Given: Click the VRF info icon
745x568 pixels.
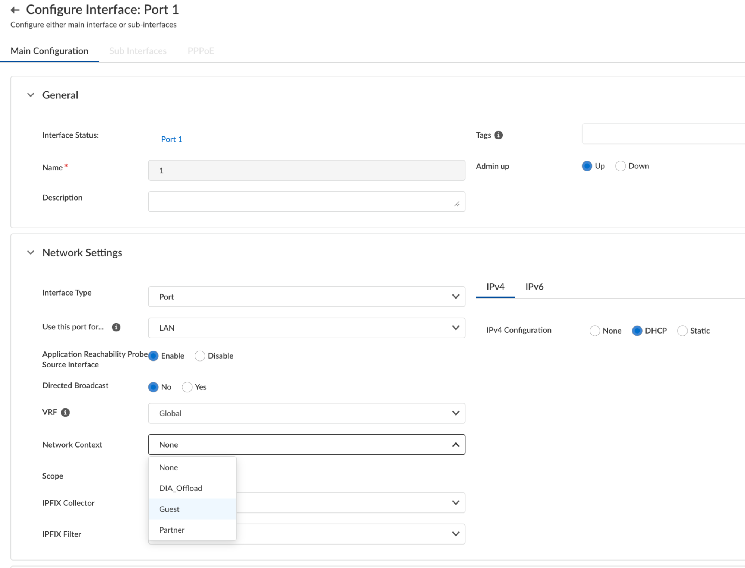Looking at the screenshot, I should click(65, 413).
